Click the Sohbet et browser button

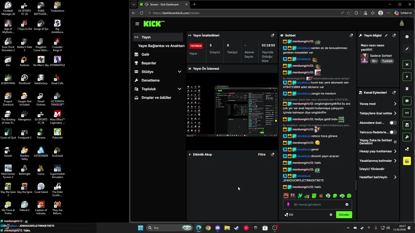pos(403,13)
